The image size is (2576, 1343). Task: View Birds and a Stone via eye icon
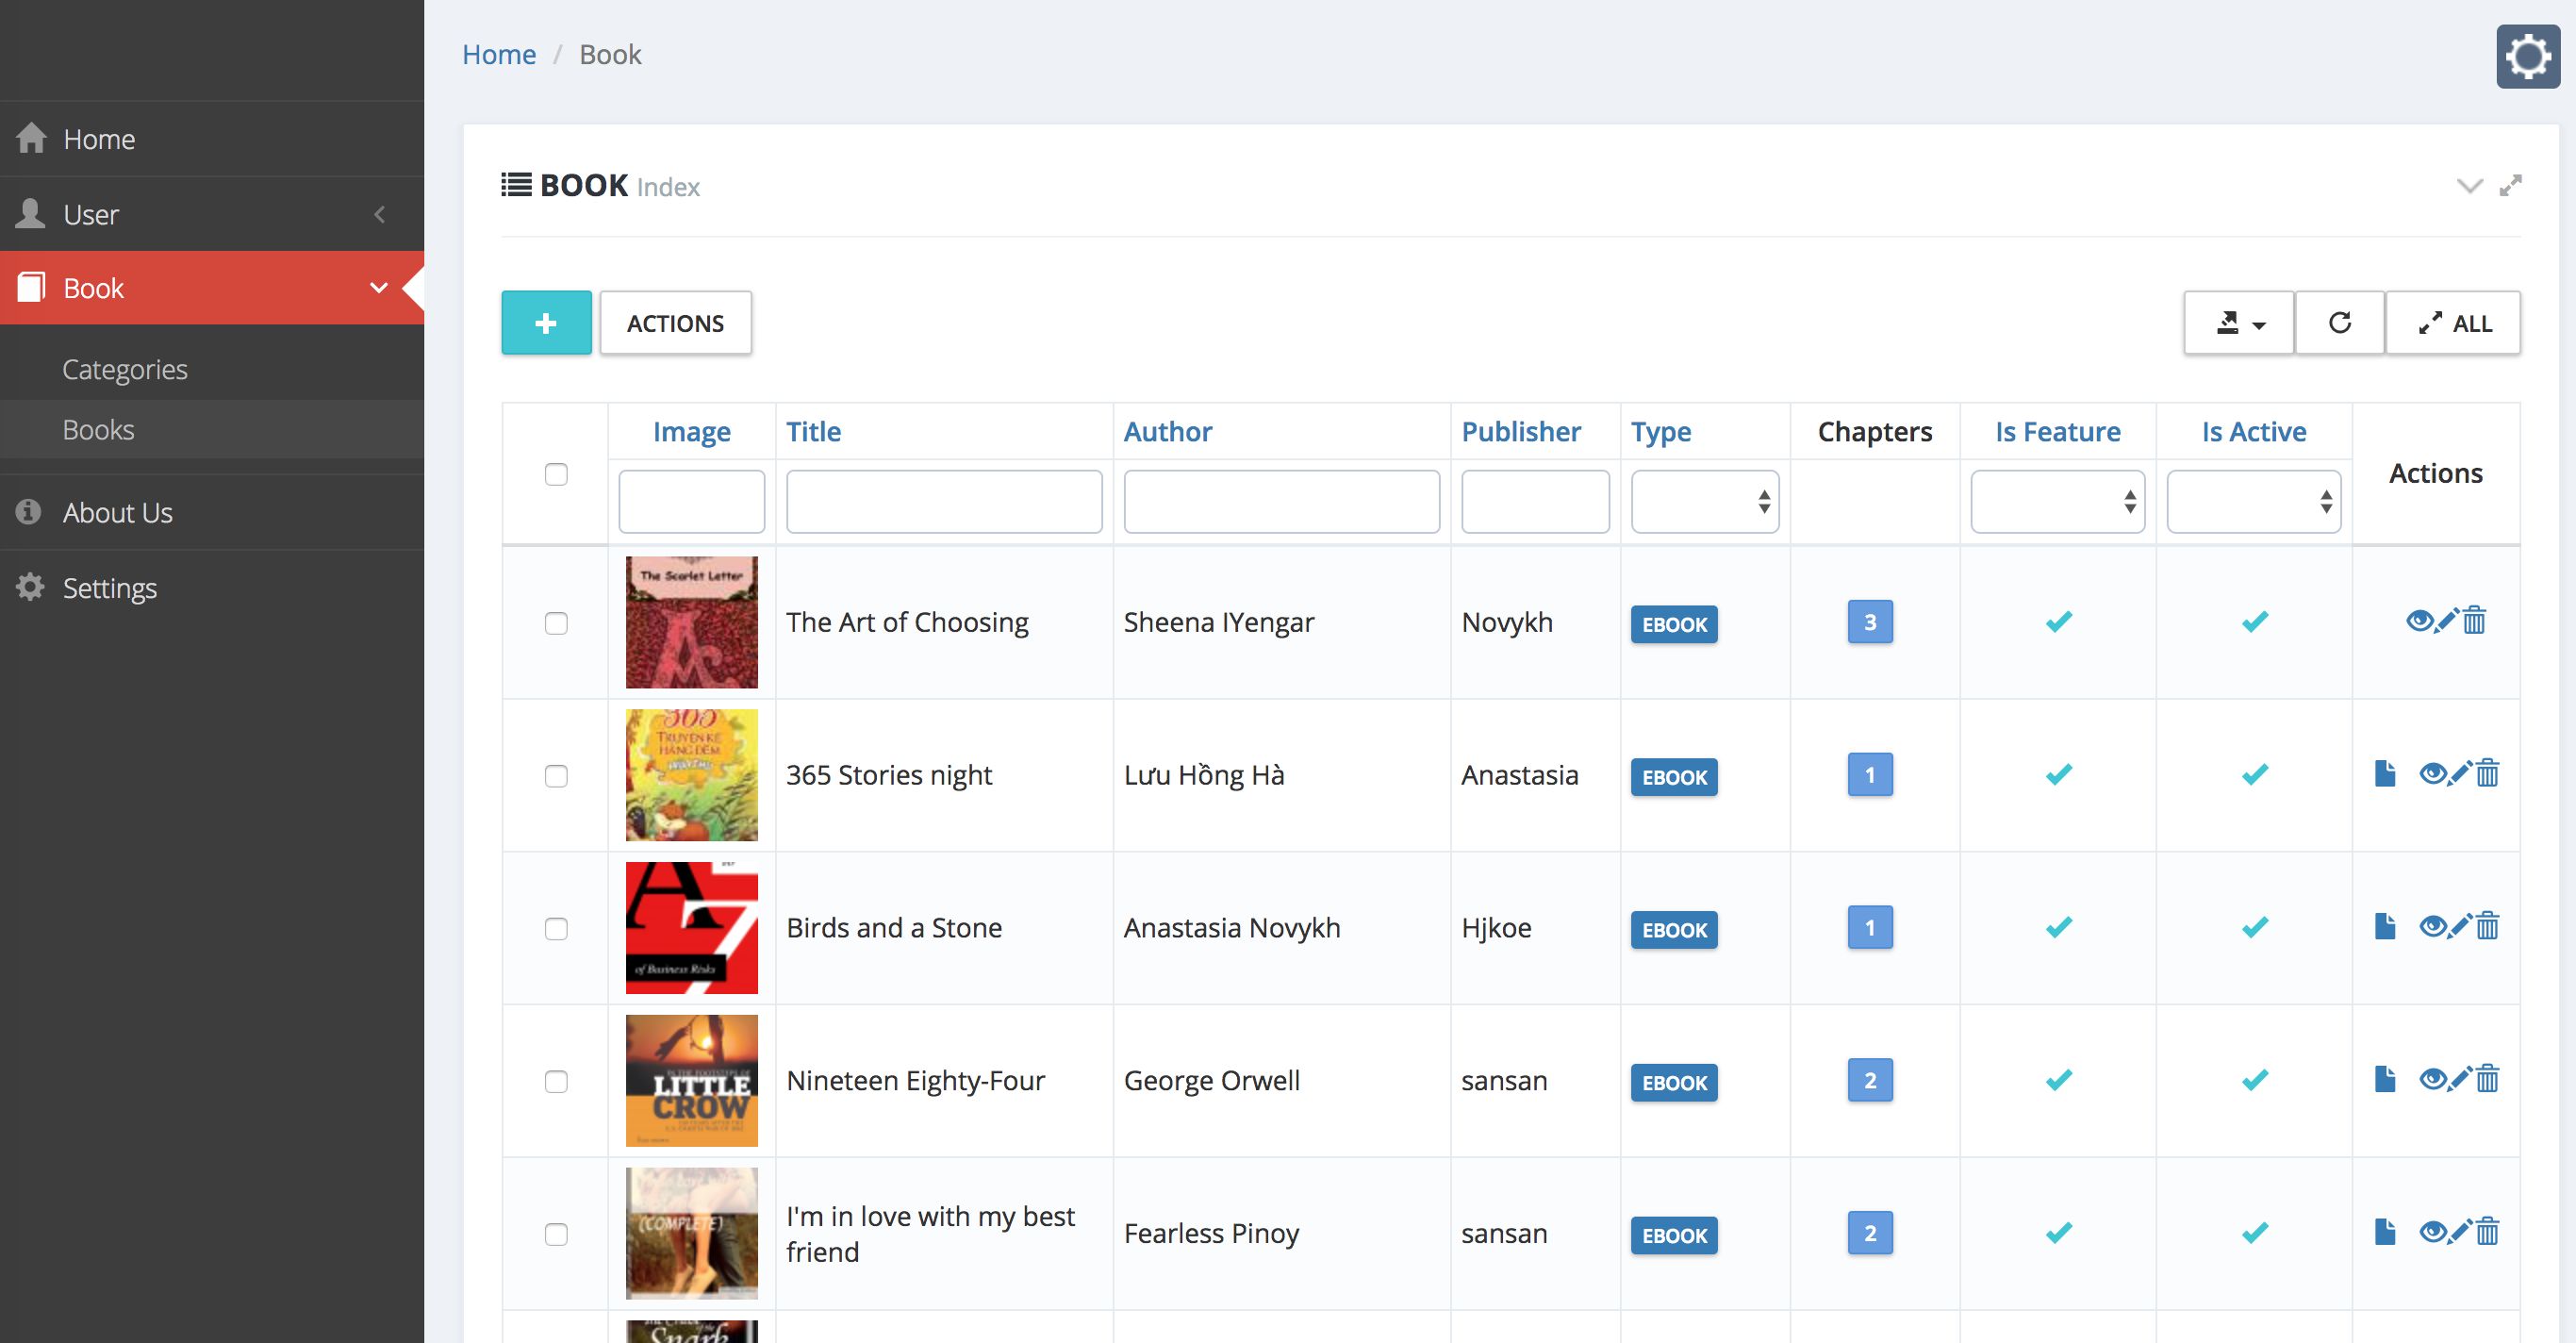tap(2432, 927)
